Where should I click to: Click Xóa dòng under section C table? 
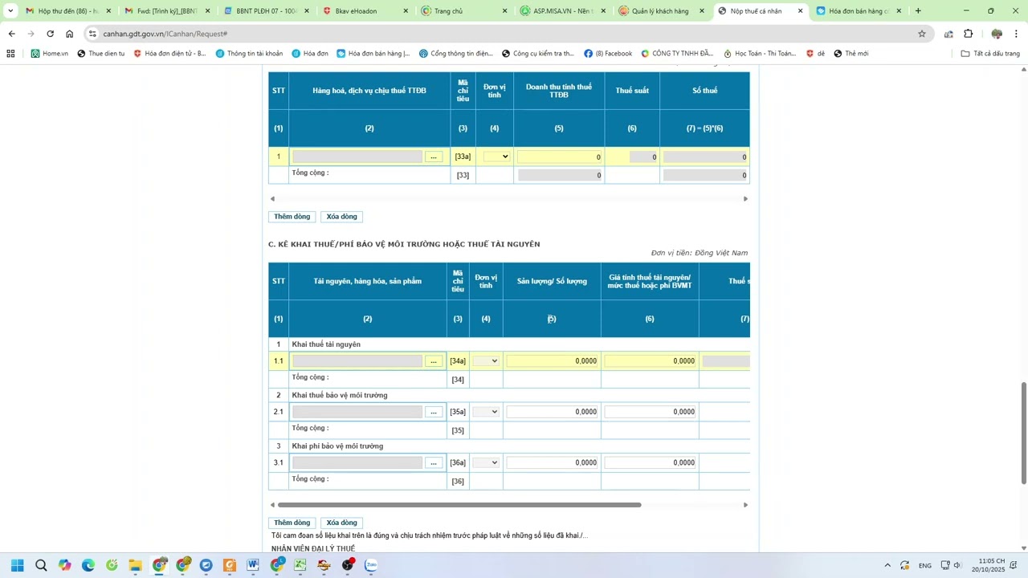click(341, 523)
